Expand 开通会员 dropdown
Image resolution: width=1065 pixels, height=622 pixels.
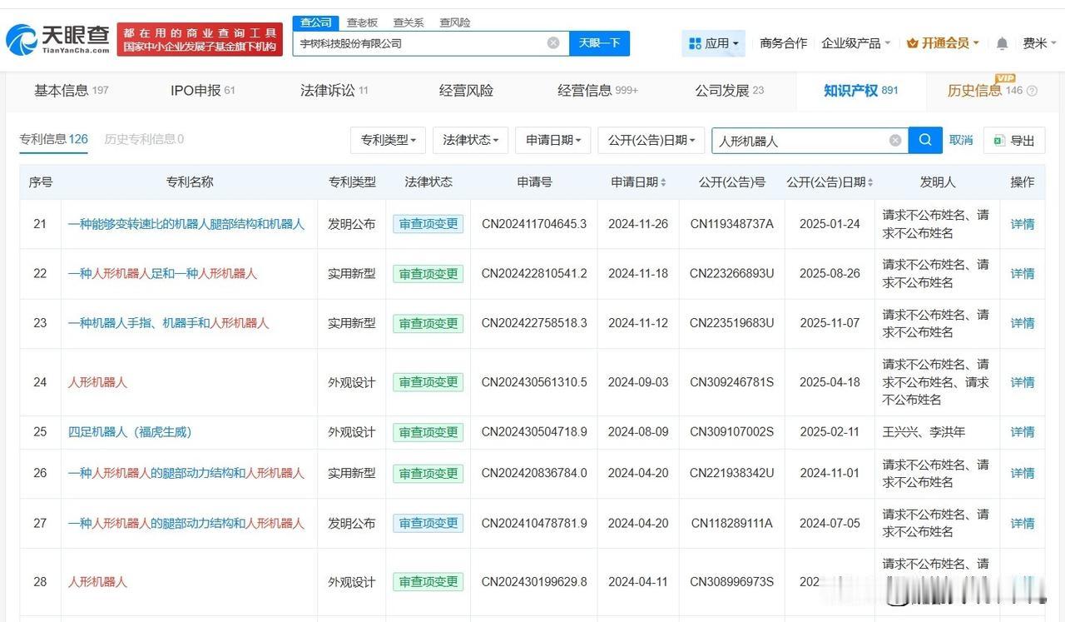[943, 43]
